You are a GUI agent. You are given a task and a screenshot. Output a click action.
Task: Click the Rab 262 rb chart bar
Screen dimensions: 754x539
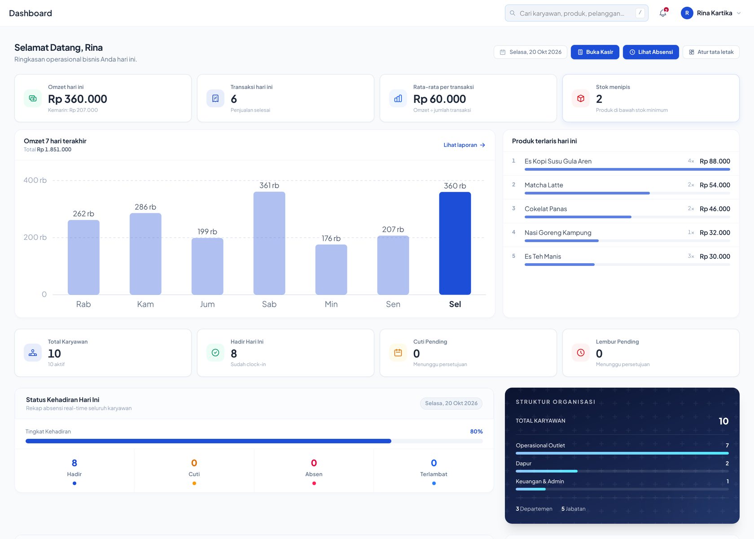83,257
